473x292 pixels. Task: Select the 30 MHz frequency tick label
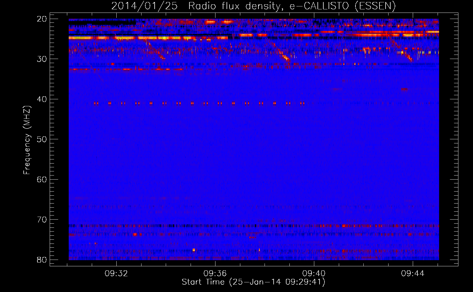42,59
